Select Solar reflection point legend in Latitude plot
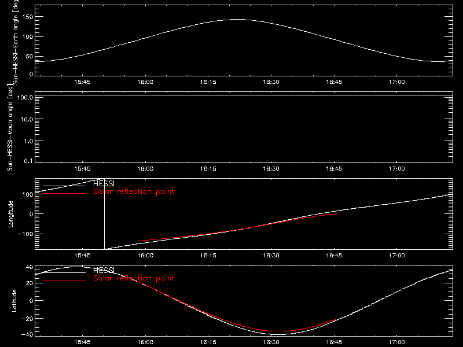The image size is (463, 347). pos(134,278)
